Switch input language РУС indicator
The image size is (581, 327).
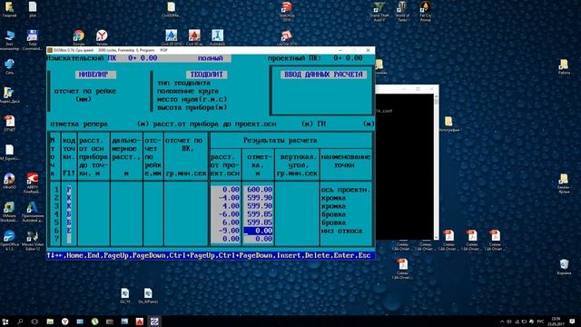[x=541, y=322]
